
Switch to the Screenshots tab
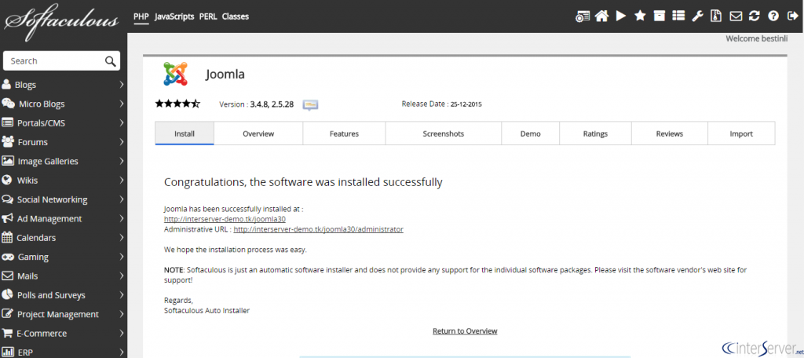[x=443, y=133]
